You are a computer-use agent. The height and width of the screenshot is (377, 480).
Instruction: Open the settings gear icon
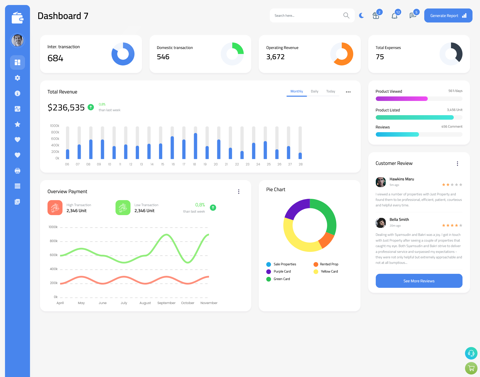click(x=17, y=78)
